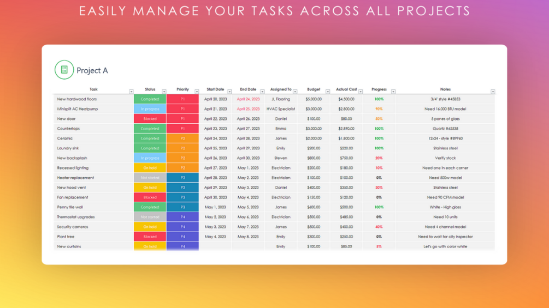Select the P3 priority cell for New hood vent
Viewport: 549px width, 308px height.
(x=182, y=188)
